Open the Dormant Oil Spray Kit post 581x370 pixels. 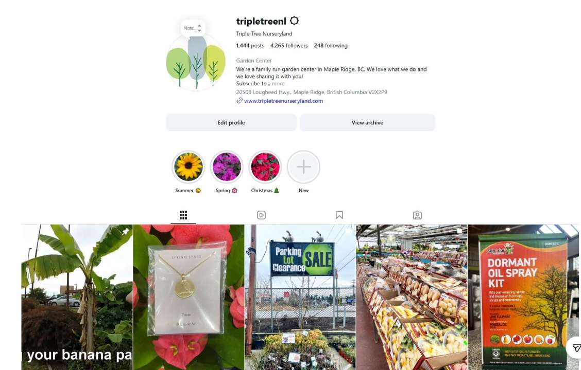[523, 297]
